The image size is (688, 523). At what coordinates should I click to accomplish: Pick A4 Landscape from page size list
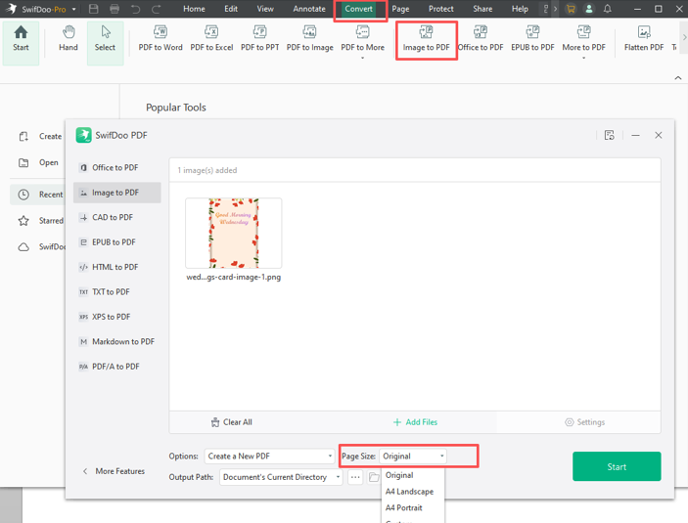409,492
